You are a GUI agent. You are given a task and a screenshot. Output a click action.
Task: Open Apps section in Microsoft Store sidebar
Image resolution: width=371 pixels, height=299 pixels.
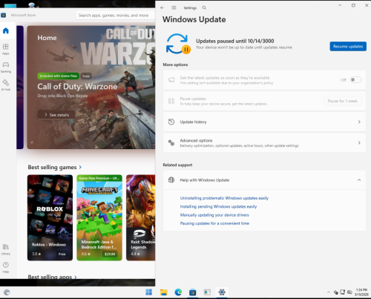(6, 49)
